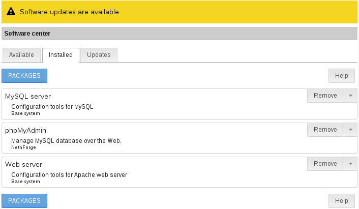The height and width of the screenshot is (209, 359).
Task: Click the top PACKAGES button
Action: [x=24, y=76]
